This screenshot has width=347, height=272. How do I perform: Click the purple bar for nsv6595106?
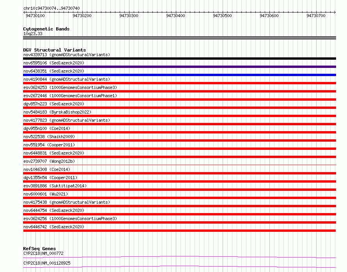pyautogui.click(x=179, y=67)
